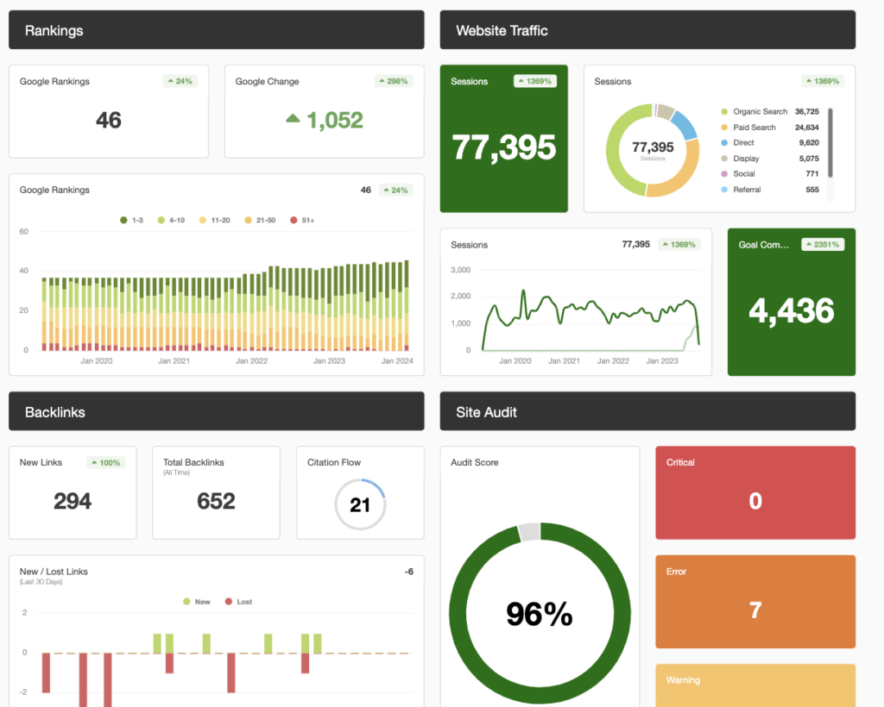
Task: Hide the New series in New/Lost Links
Action: [196, 601]
